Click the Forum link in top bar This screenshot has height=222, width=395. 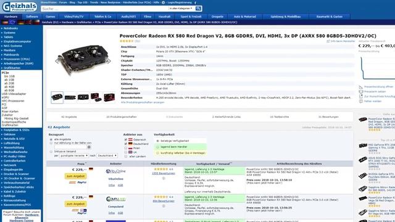pyautogui.click(x=63, y=2)
